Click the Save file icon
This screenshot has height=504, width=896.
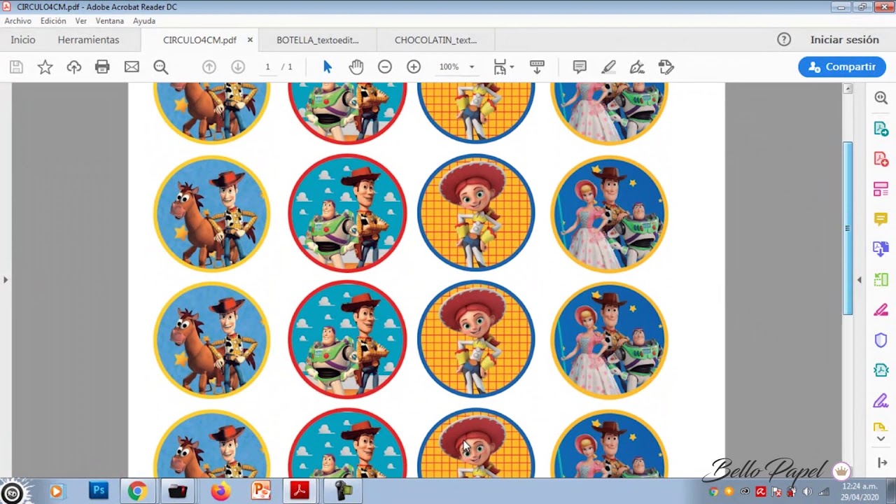16,67
